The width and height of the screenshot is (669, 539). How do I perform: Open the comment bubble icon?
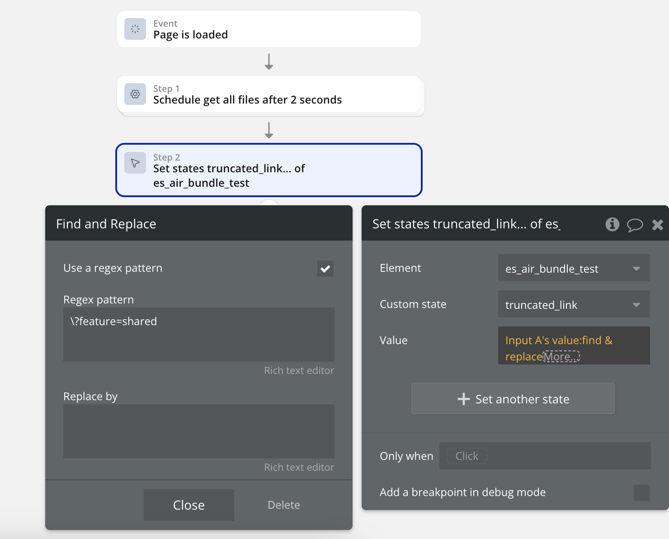click(635, 225)
